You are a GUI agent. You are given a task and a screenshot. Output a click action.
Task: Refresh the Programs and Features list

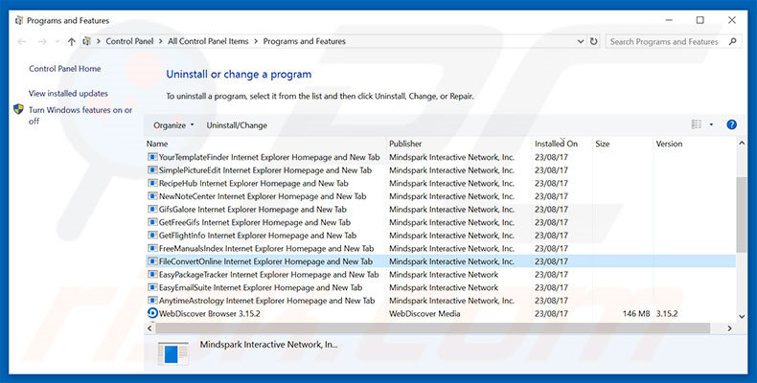tap(594, 41)
